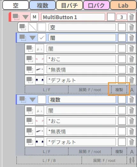Click the move handle of *デフォルト in 闇 group
Image resolution: width=137 pixels, height=167 pixels.
coord(30,80)
